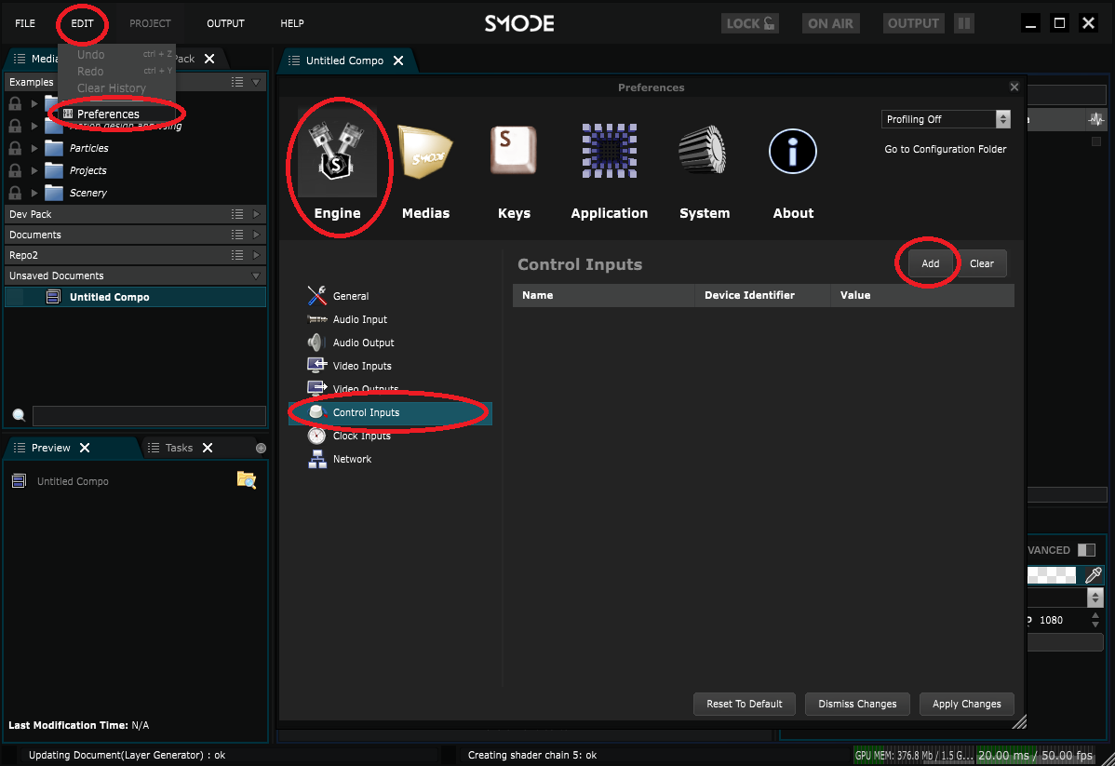
Task: Click the add panel circle icon near Tasks tab
Action: click(x=261, y=448)
